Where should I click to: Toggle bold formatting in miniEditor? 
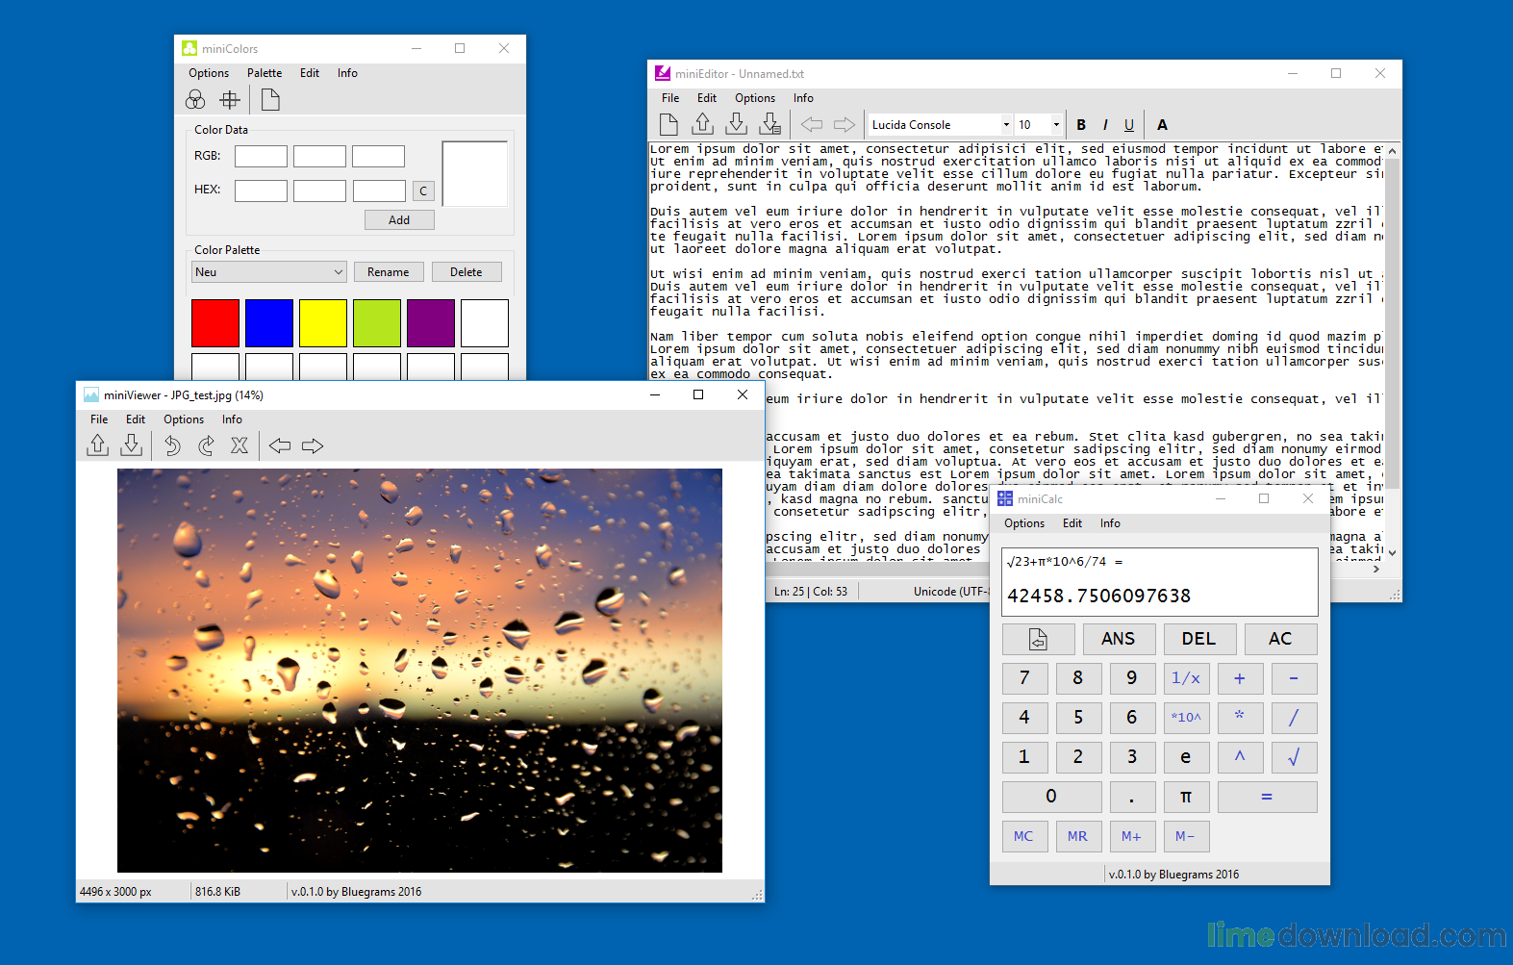[1081, 125]
